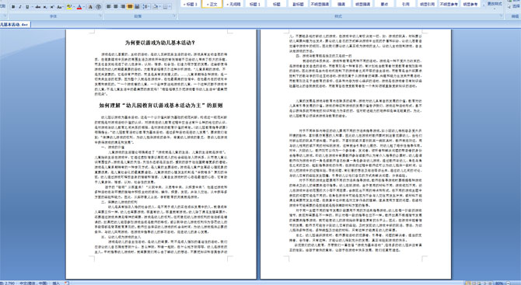Image resolution: width=521 pixels, height=285 pixels.
Task: Open the change case dropdown
Action: pyautogui.click(x=60, y=7)
